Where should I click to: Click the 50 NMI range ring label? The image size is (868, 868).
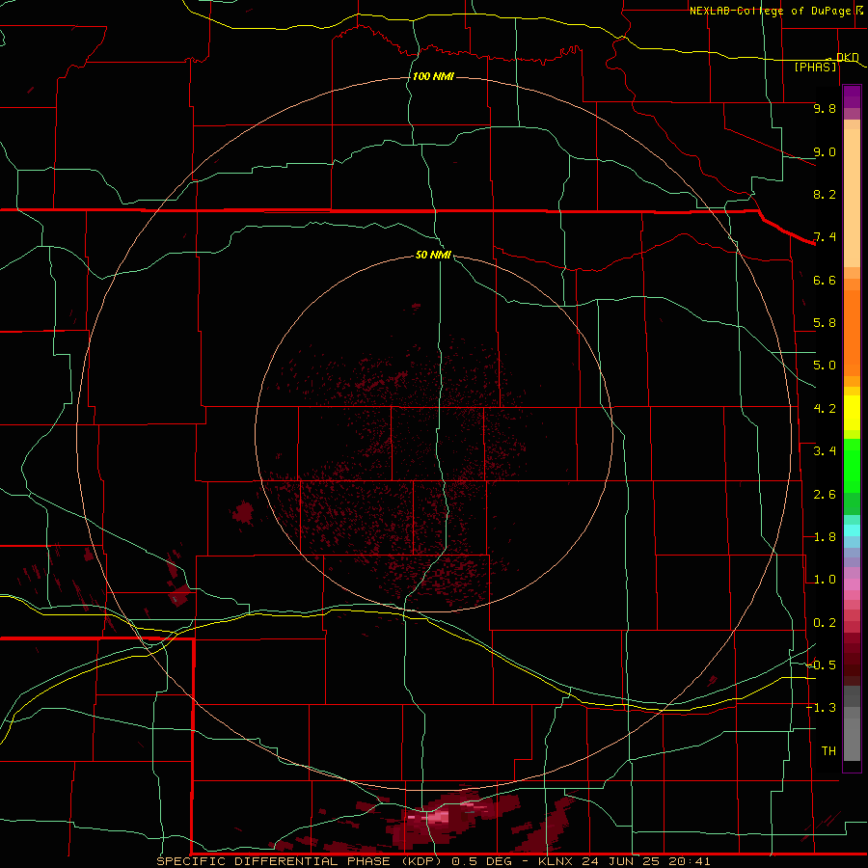point(433,255)
